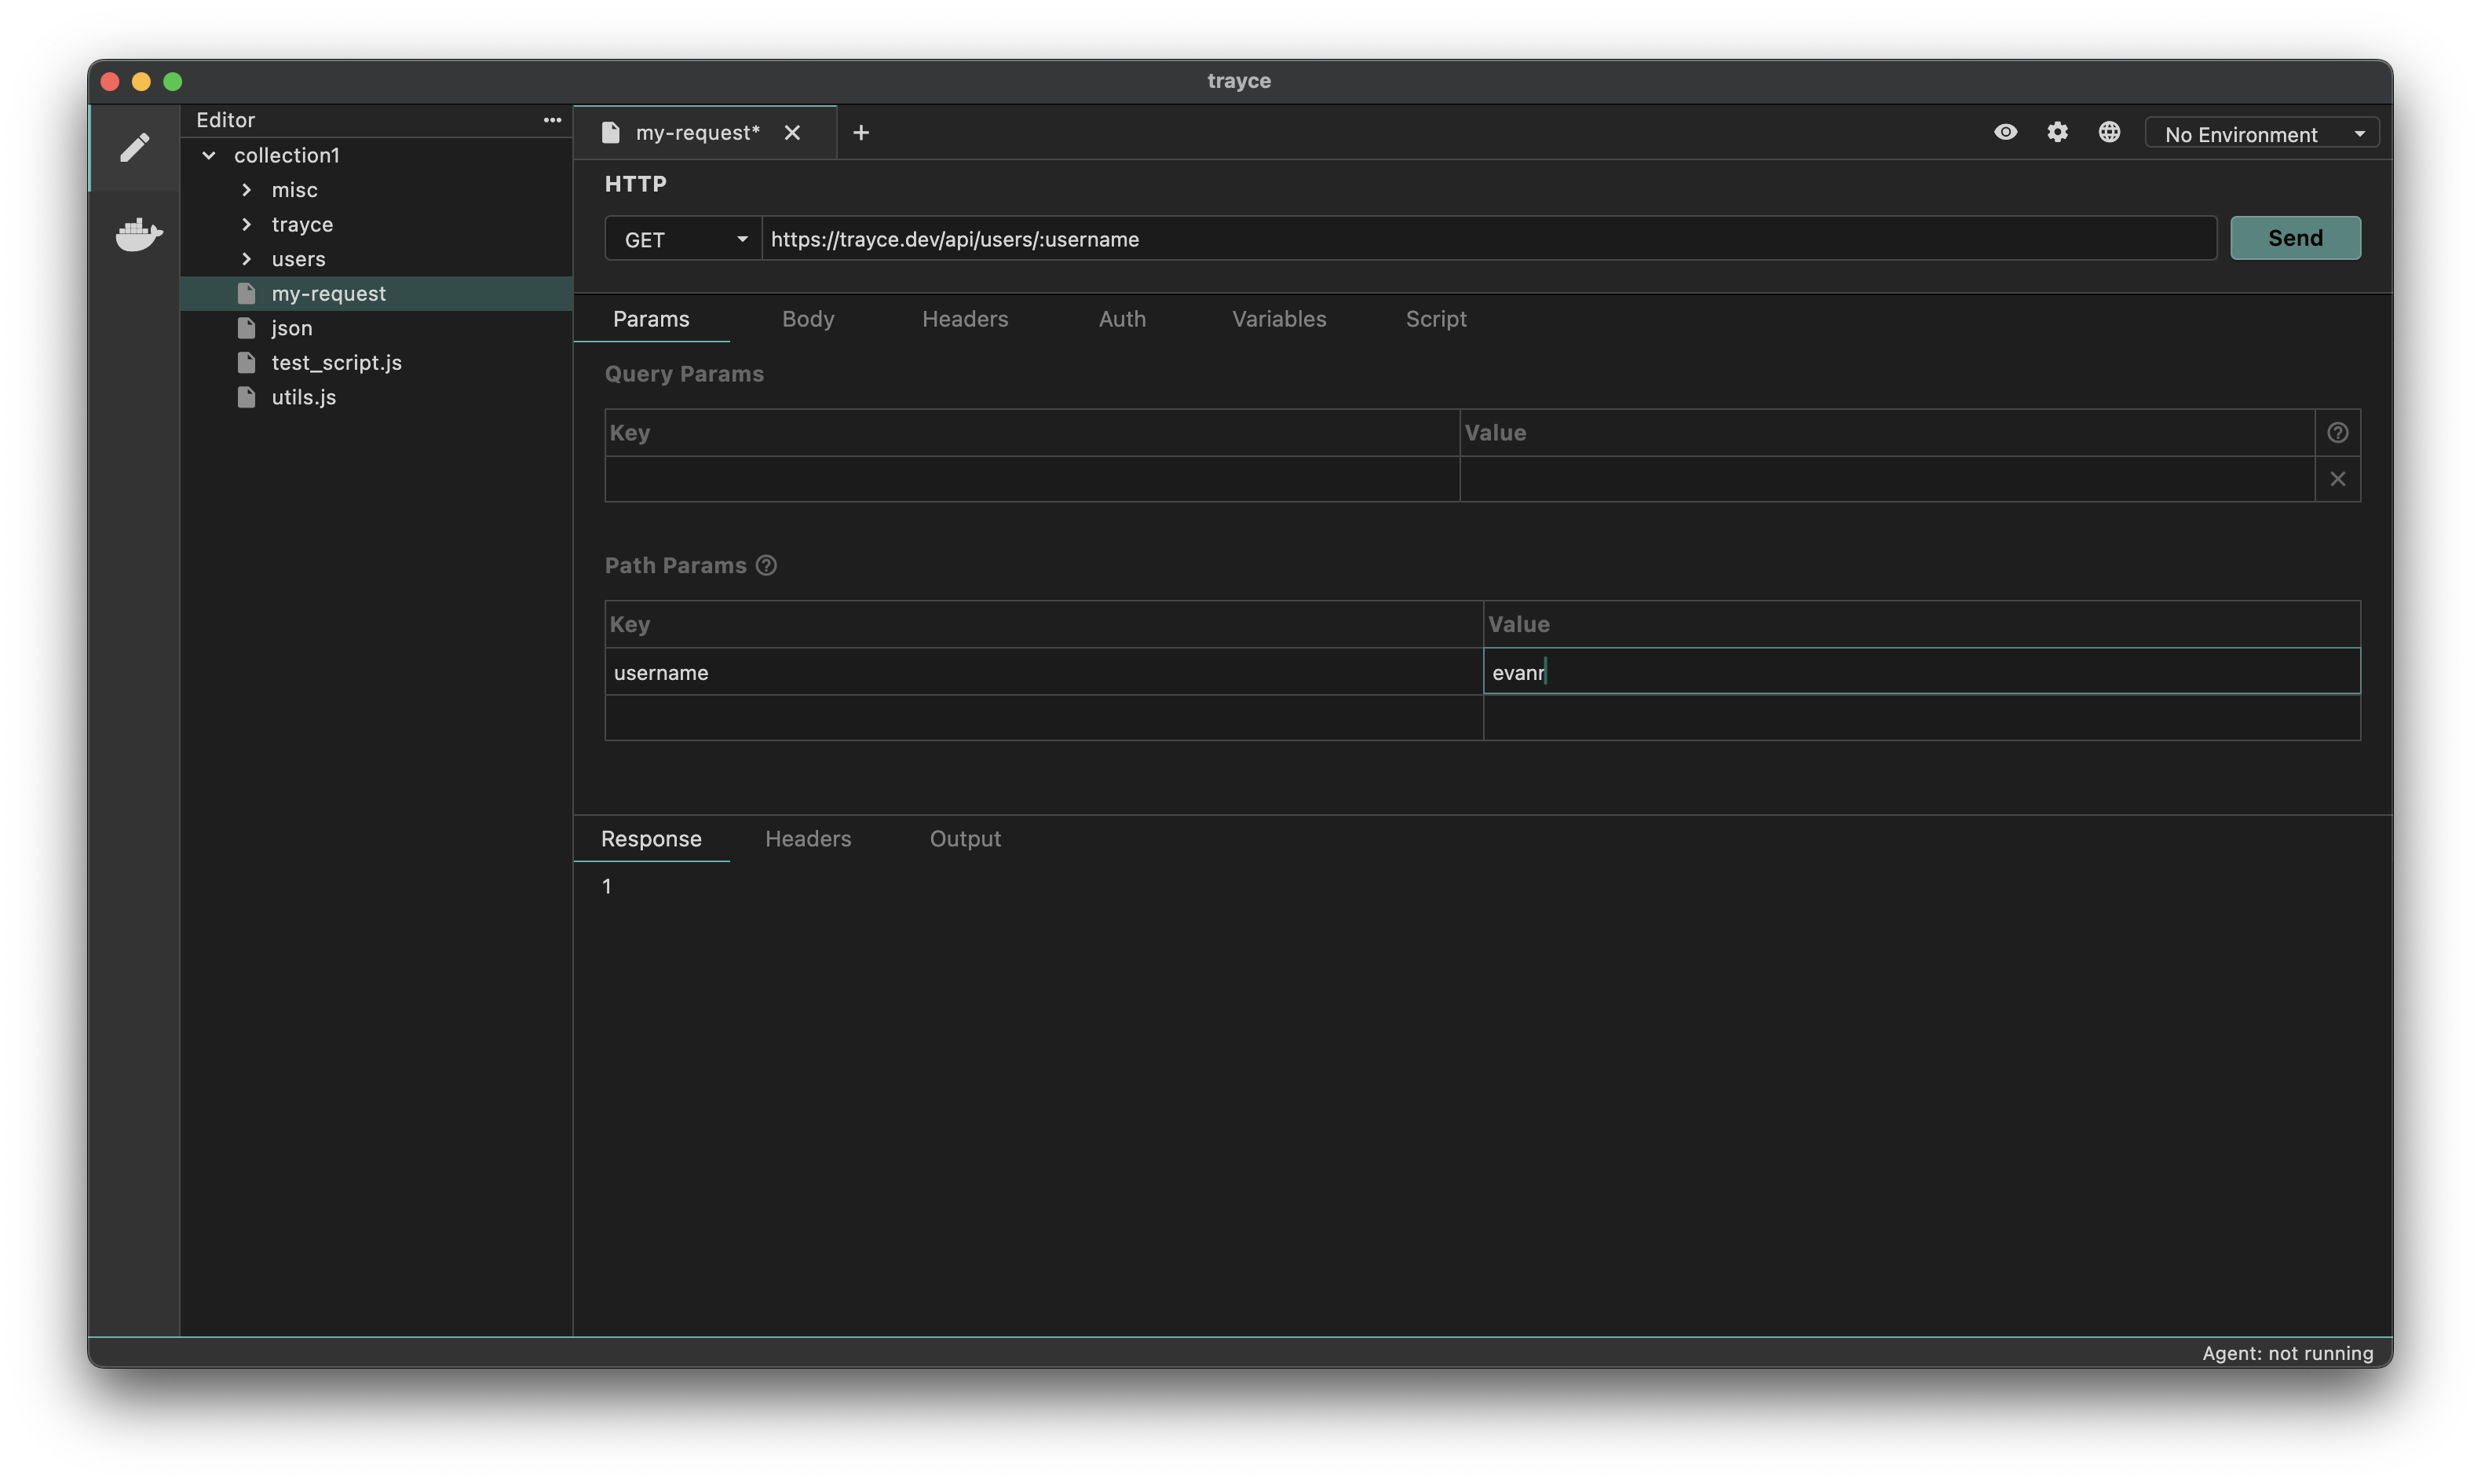Open the Editor pencil sidebar icon
Screen dimensions: 2481x1484
coord(135,148)
